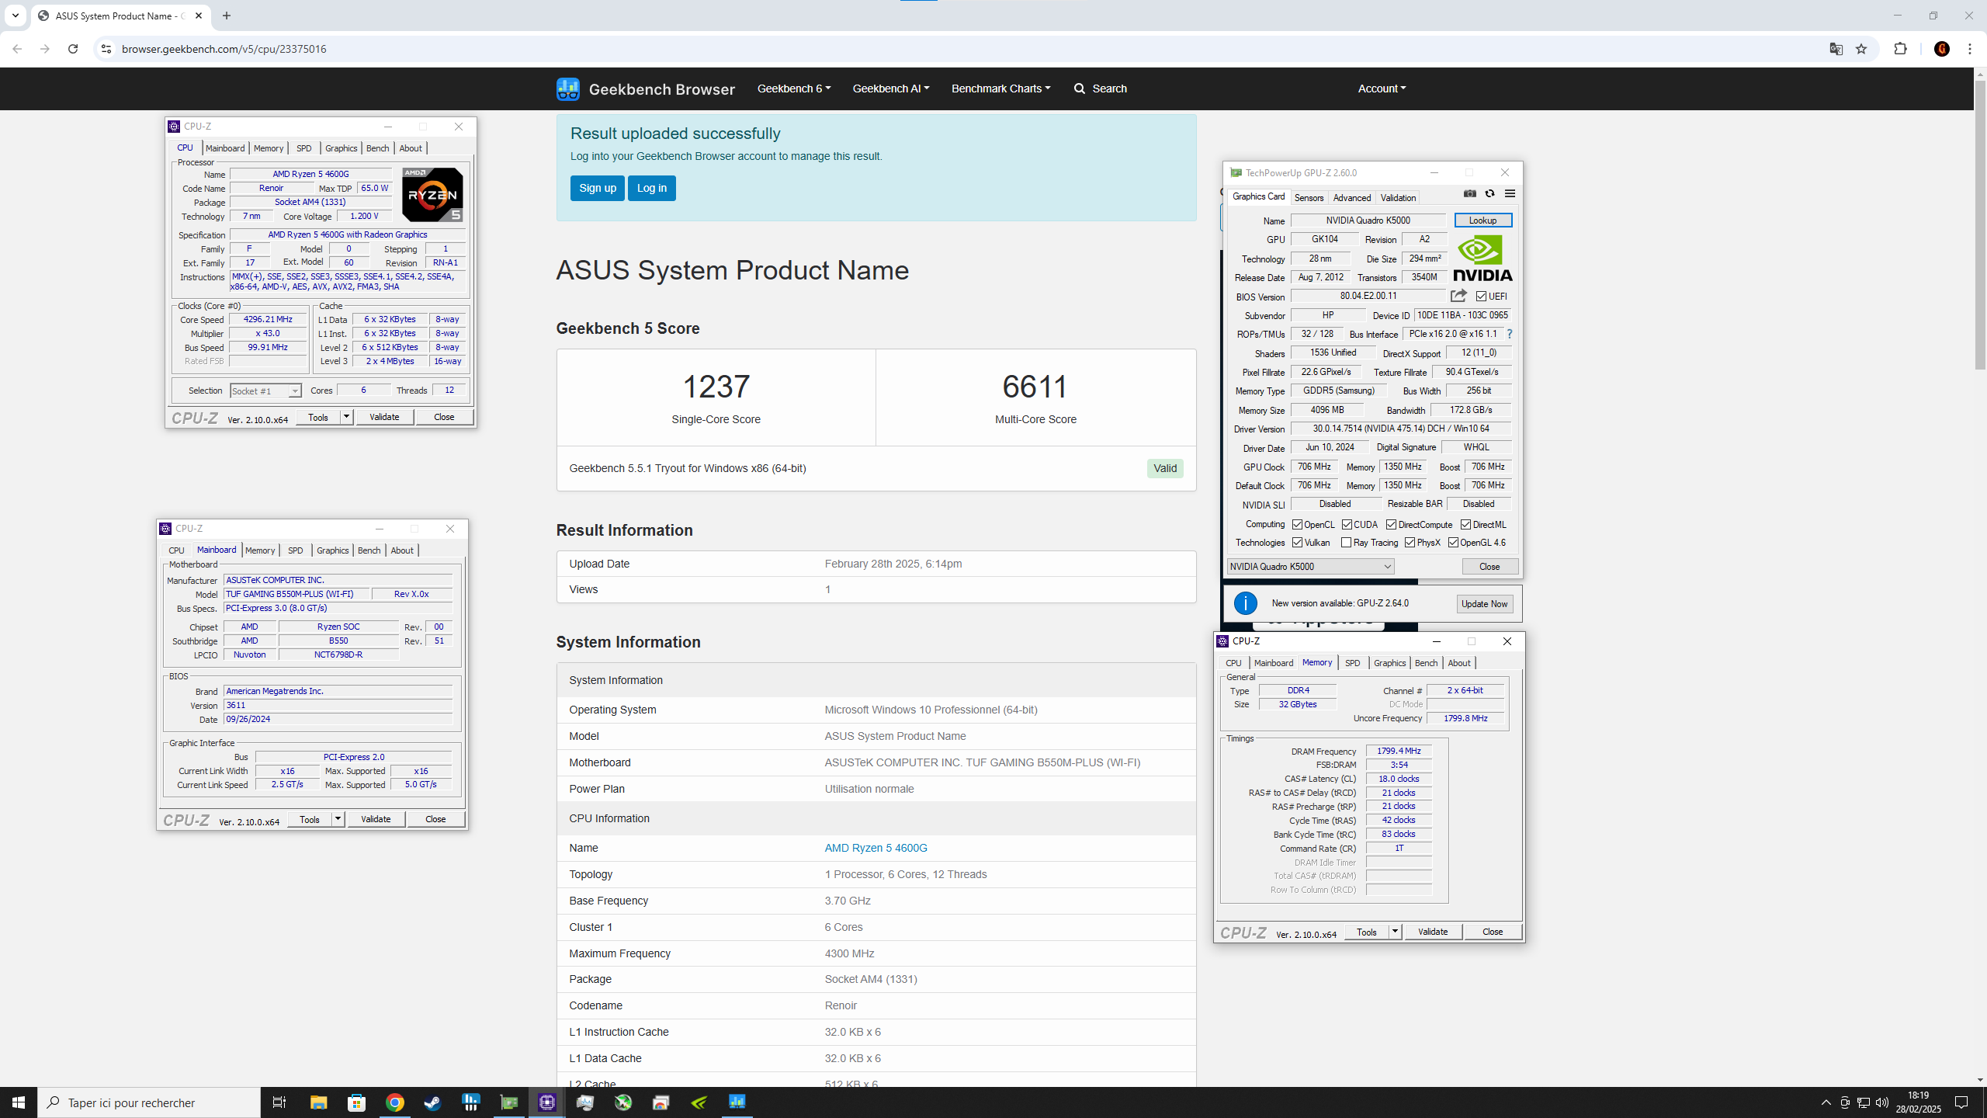
Task: Click the CPU-Z taskbar icon
Action: [x=547, y=1102]
